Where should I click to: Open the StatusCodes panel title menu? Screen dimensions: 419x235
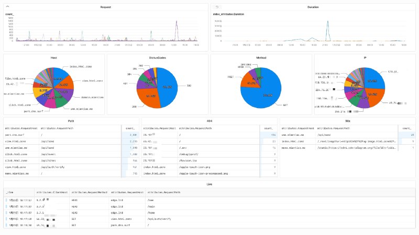(x=157, y=57)
